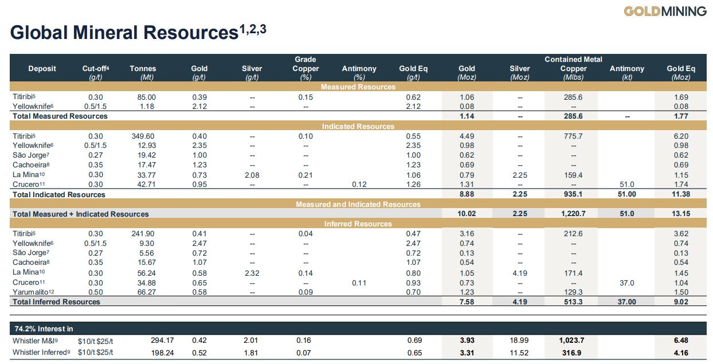The image size is (713, 364).
Task: Click the 33.77 tonnes value
Action: pyautogui.click(x=146, y=175)
